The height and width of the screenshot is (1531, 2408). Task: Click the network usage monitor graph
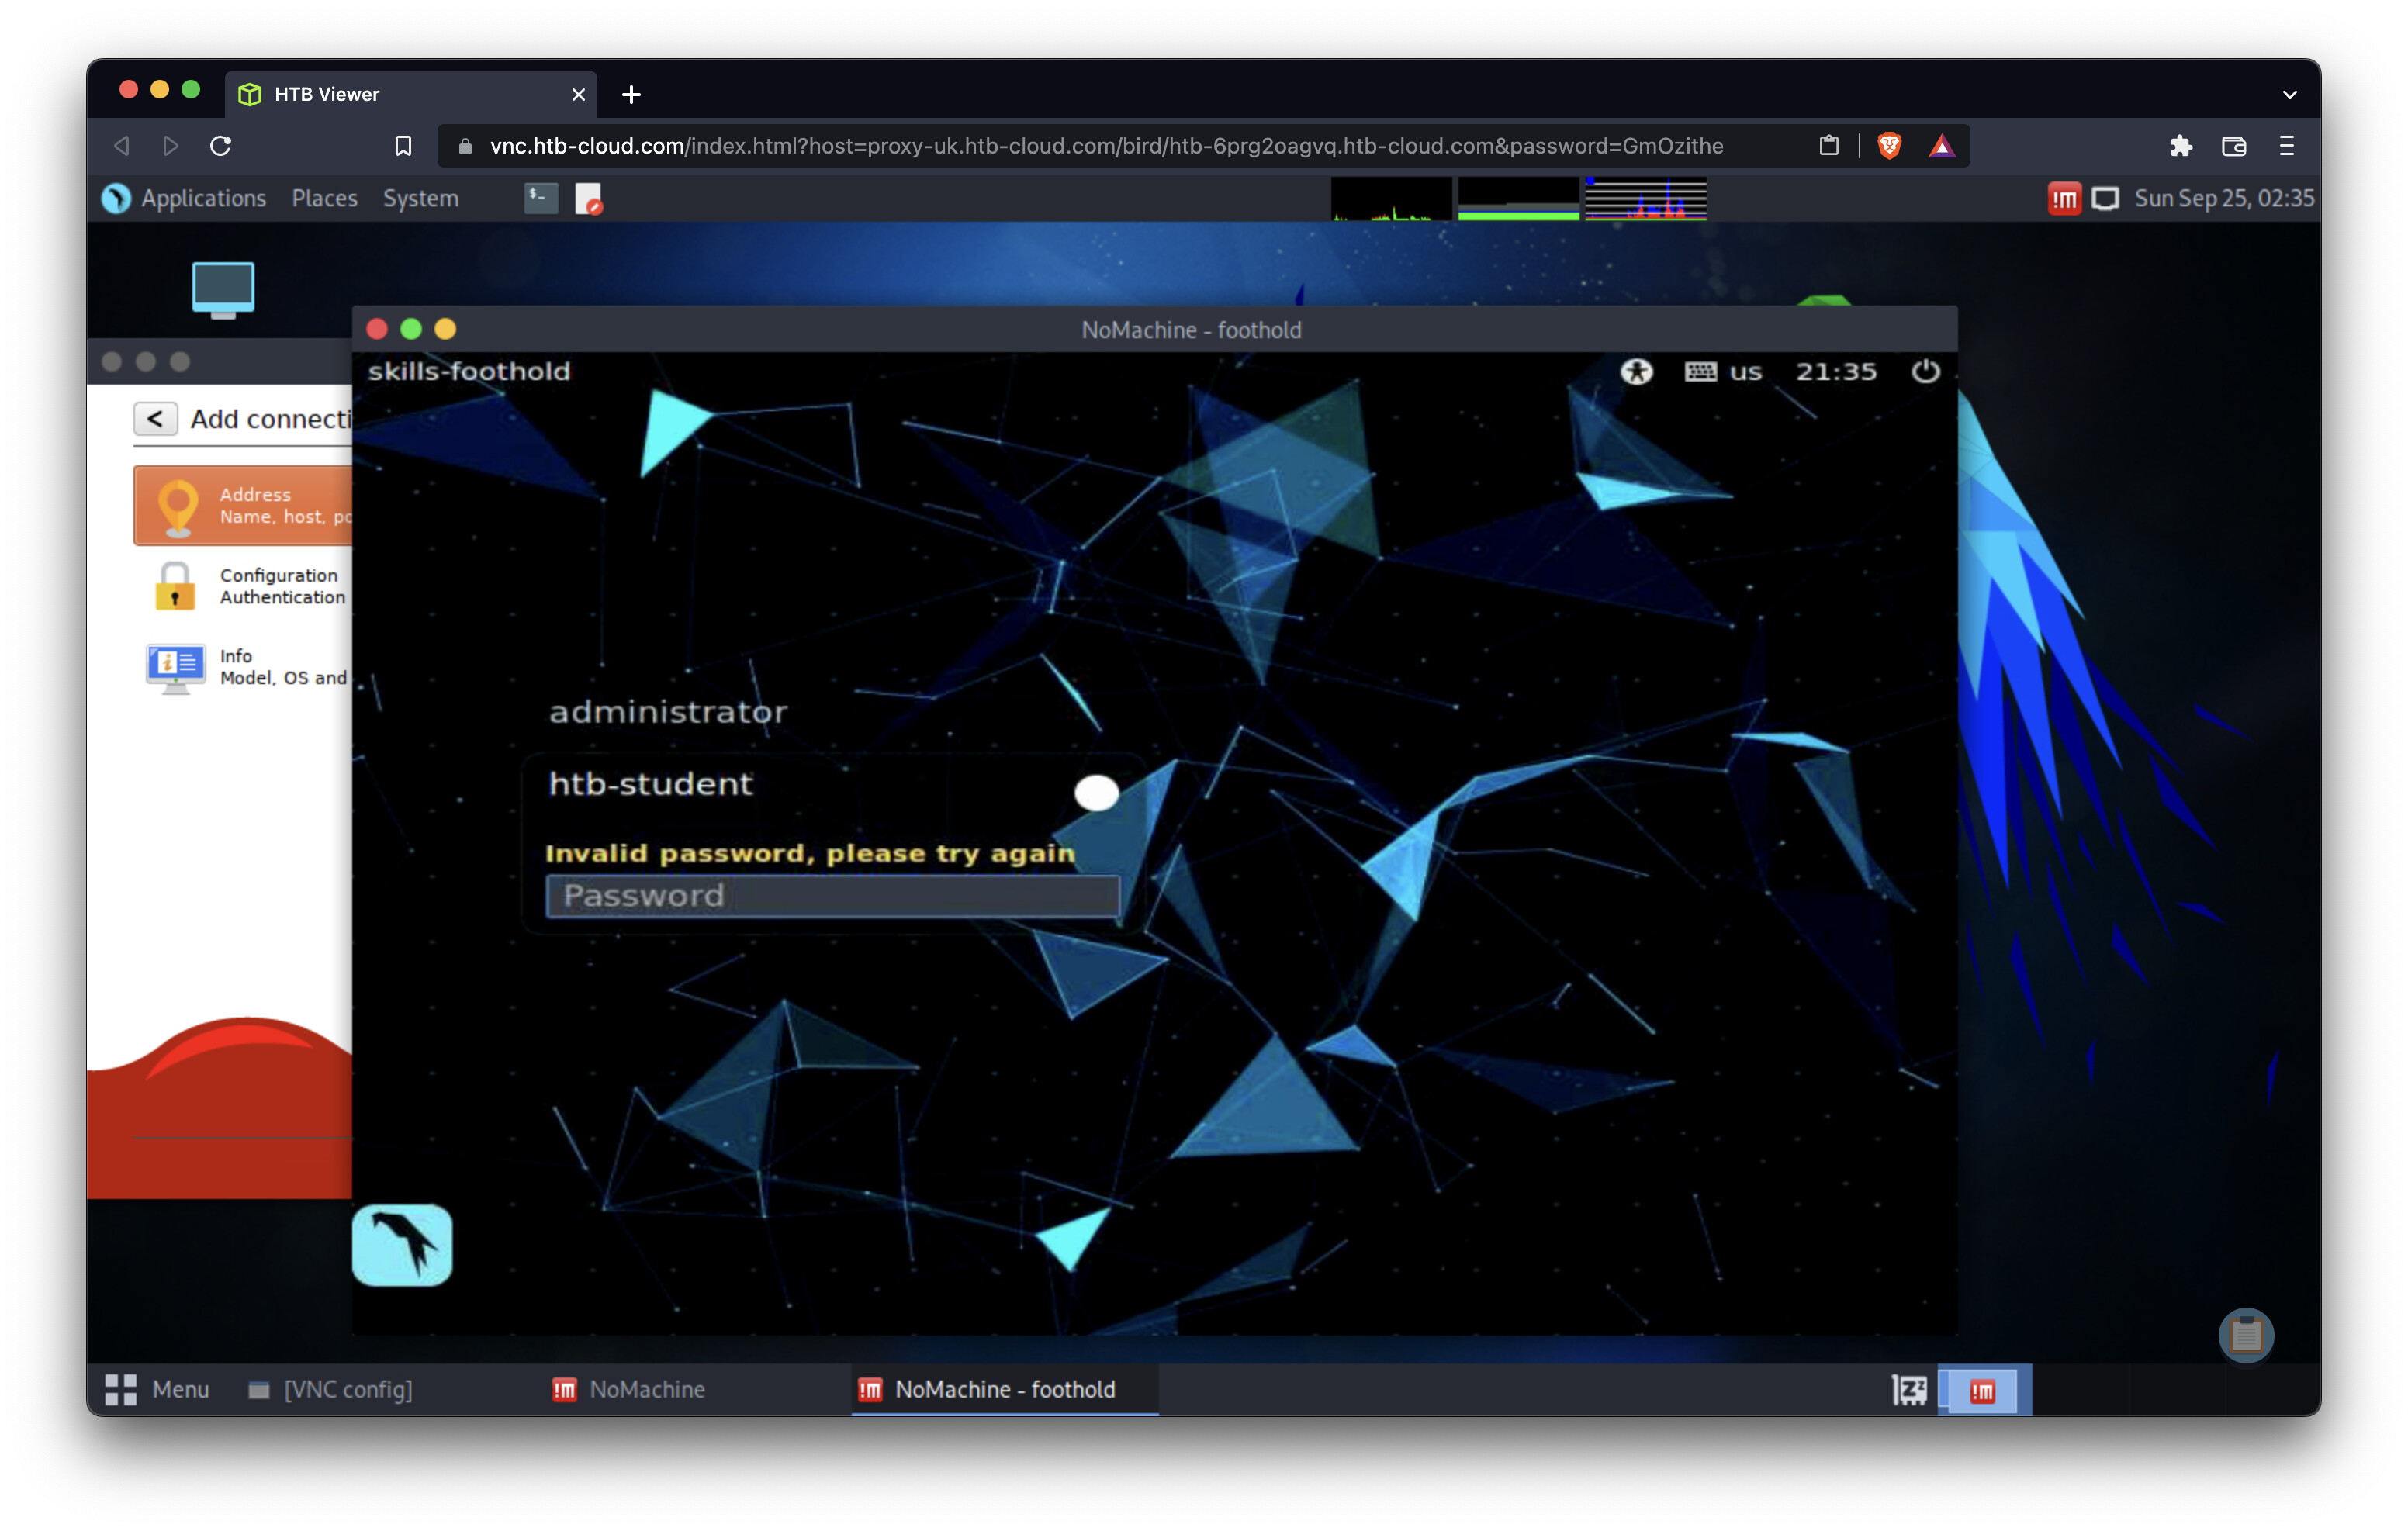1646,198
